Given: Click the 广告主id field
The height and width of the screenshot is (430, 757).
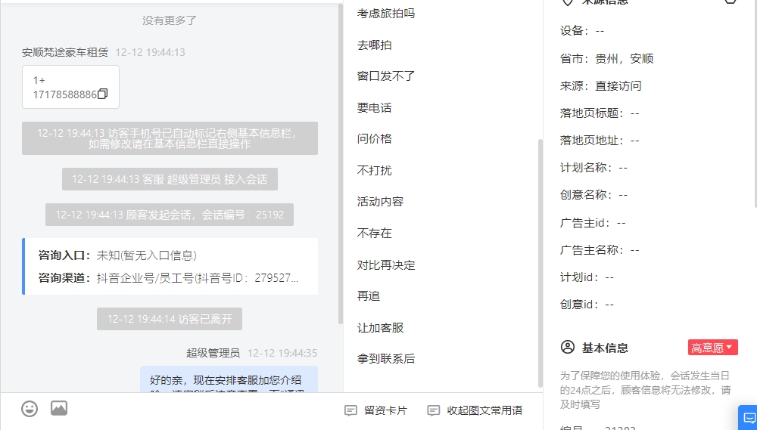Looking at the screenshot, I should point(593,223).
